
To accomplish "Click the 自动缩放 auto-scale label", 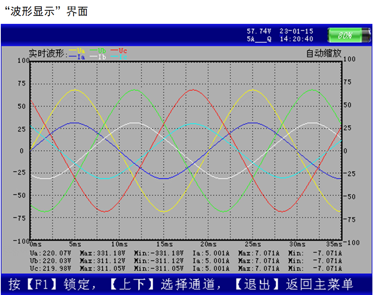I will click(x=323, y=53).
